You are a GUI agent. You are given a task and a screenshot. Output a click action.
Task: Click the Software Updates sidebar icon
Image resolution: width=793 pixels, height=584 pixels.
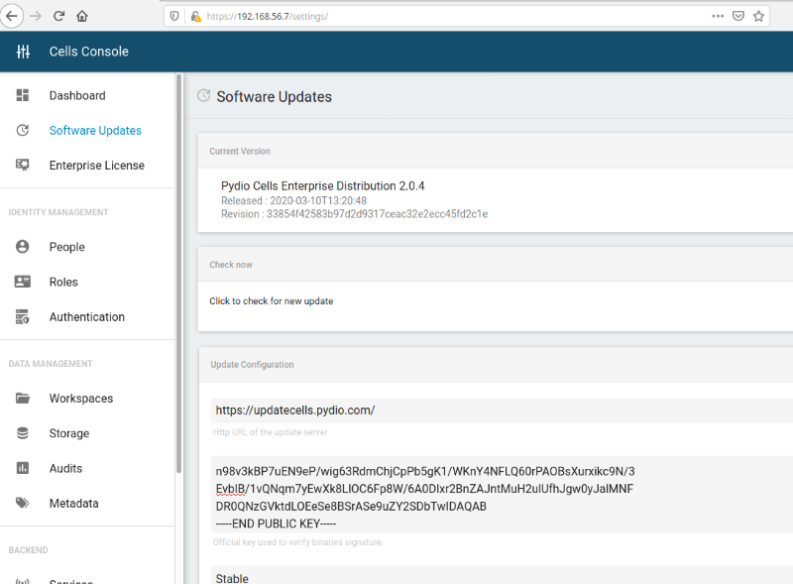tap(23, 130)
